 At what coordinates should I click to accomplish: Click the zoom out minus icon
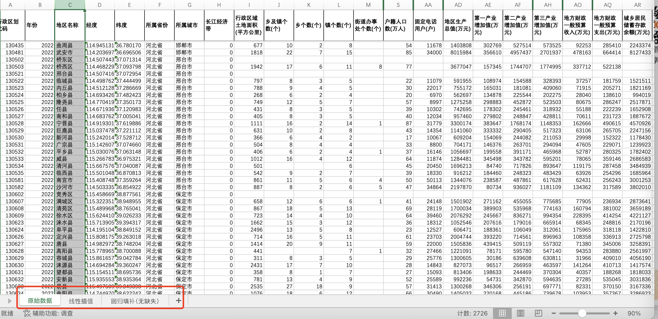554,313
